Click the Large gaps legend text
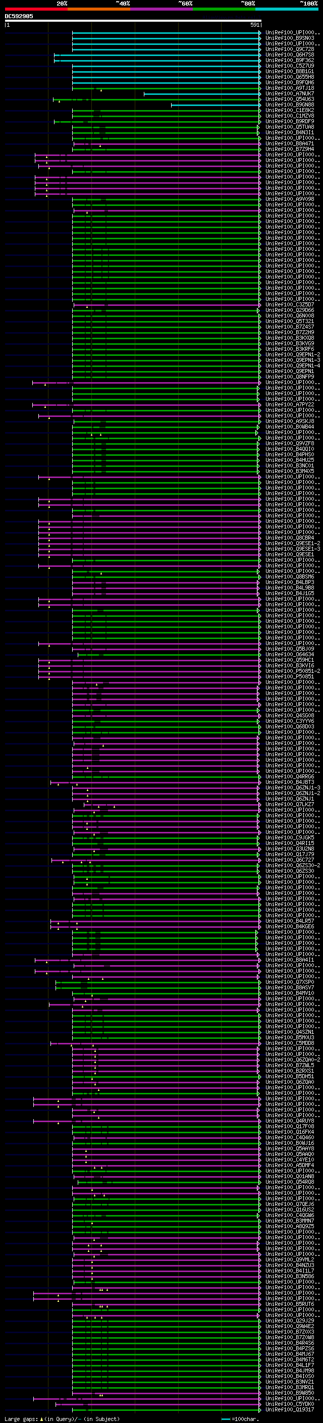The width and height of the screenshot is (323, 1423). [62, 1418]
